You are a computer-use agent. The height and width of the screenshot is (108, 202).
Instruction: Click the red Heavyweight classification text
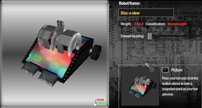click(177, 24)
